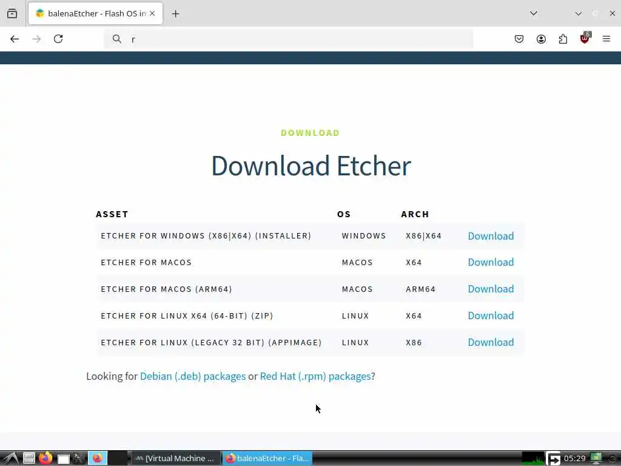
Task: Open the Red Hat (.rpm) packages link
Action: [315, 376]
